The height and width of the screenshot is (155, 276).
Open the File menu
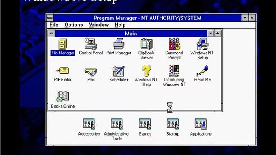54,25
